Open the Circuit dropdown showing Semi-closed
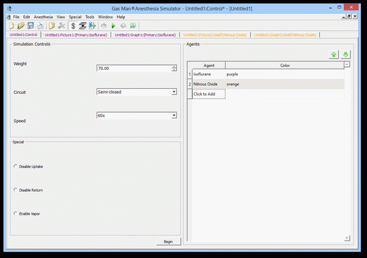Image resolution: width=367 pixels, height=258 pixels. pyautogui.click(x=174, y=92)
